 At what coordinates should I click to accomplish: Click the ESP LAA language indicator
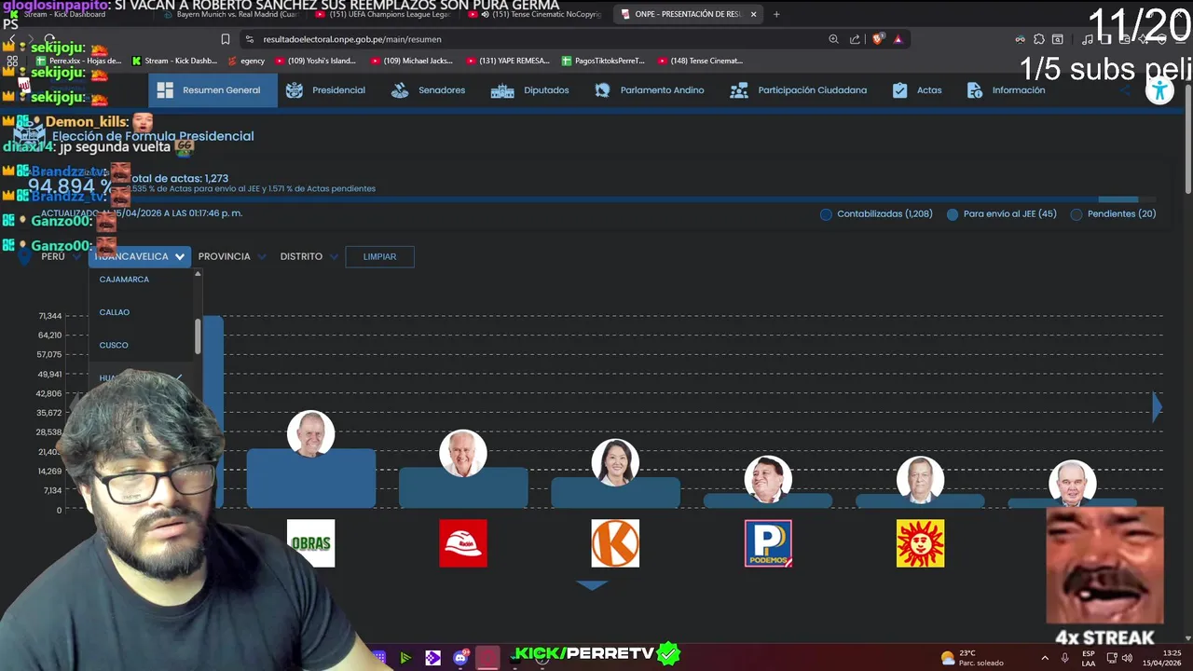tap(1089, 657)
